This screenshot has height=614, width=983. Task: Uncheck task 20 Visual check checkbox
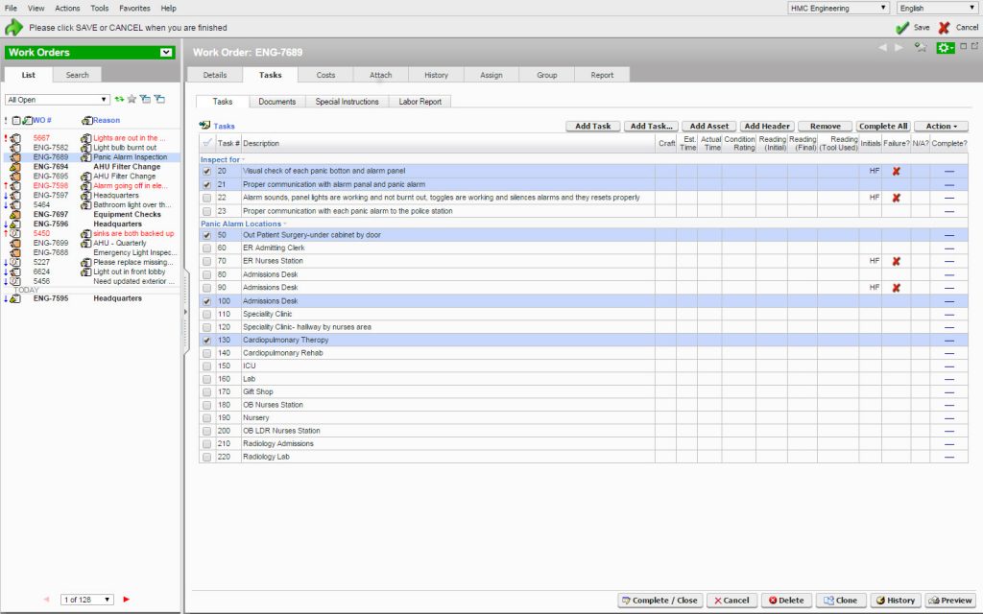click(x=207, y=171)
